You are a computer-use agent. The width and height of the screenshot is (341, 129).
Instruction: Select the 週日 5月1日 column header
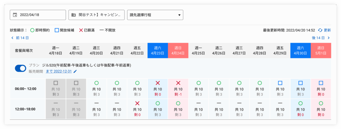coord(321,51)
